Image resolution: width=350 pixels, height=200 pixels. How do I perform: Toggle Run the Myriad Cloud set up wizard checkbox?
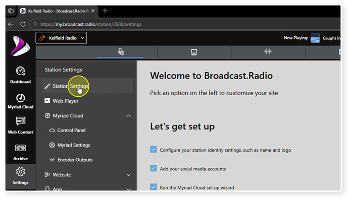154,186
